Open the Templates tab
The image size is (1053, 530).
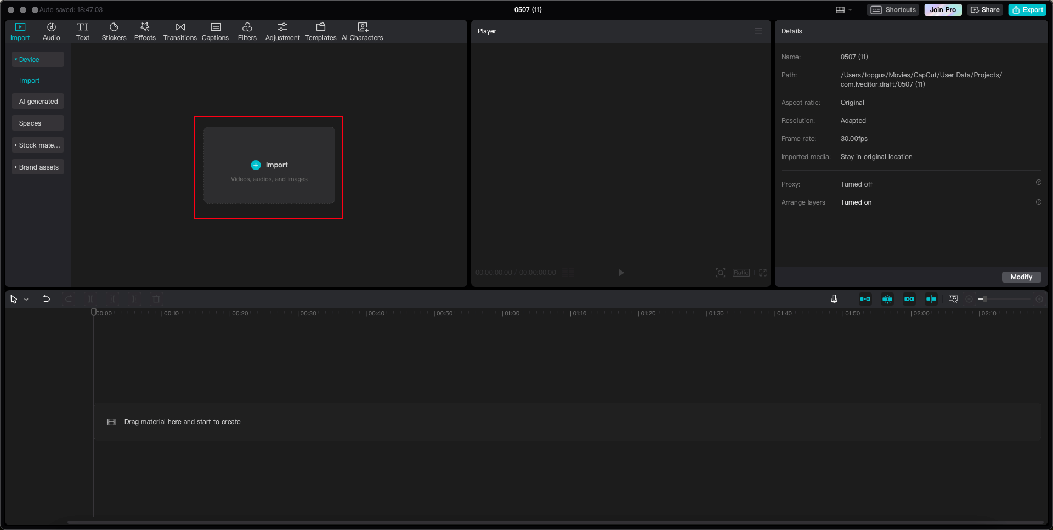click(321, 32)
